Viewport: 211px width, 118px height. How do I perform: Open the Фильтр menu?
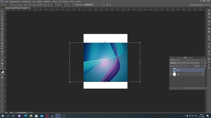(54, 1)
